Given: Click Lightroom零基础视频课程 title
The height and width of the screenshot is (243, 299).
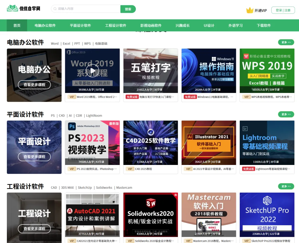Looking at the screenshot, I should pyautogui.click(x=273, y=169).
